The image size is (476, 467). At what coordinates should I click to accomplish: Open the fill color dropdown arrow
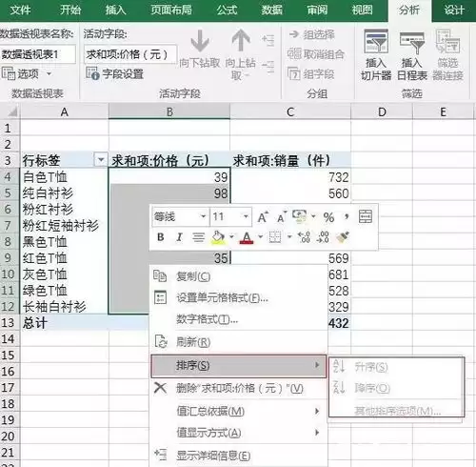pos(231,237)
